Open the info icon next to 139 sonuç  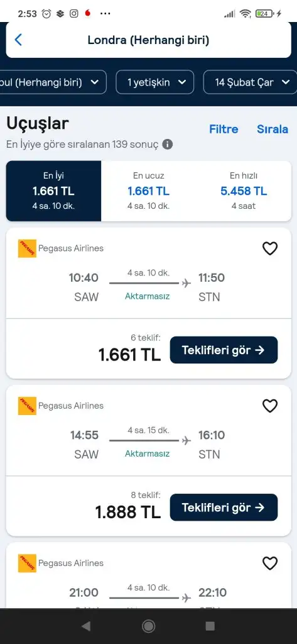pyautogui.click(x=168, y=144)
